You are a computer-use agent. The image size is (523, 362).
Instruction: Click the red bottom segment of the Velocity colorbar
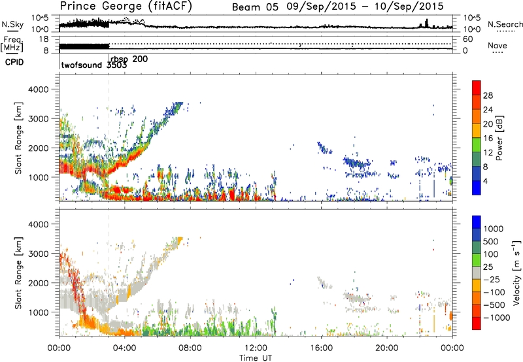tap(477, 323)
